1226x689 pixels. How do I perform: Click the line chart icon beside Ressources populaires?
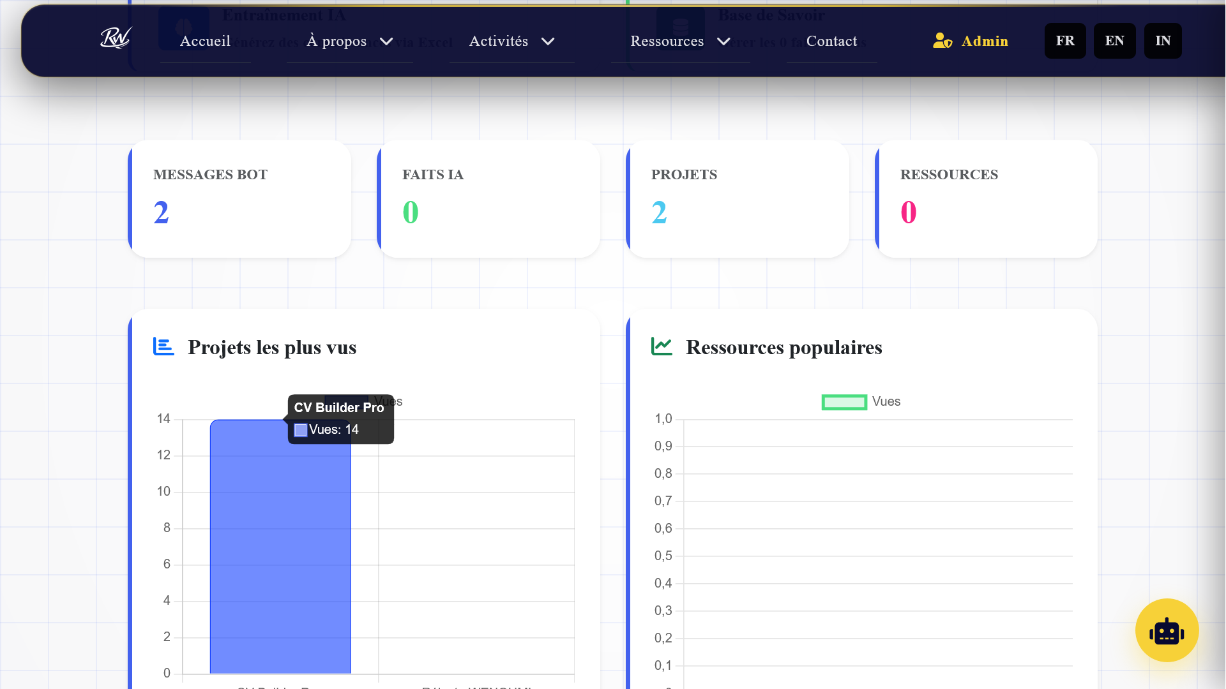(662, 346)
